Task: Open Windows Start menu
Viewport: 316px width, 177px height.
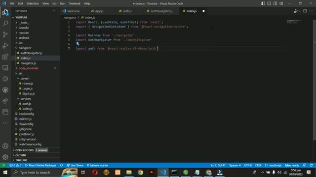Action: tap(5, 173)
